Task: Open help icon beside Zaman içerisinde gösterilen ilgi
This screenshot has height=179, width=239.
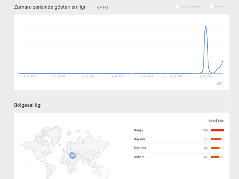Action: (92, 7)
